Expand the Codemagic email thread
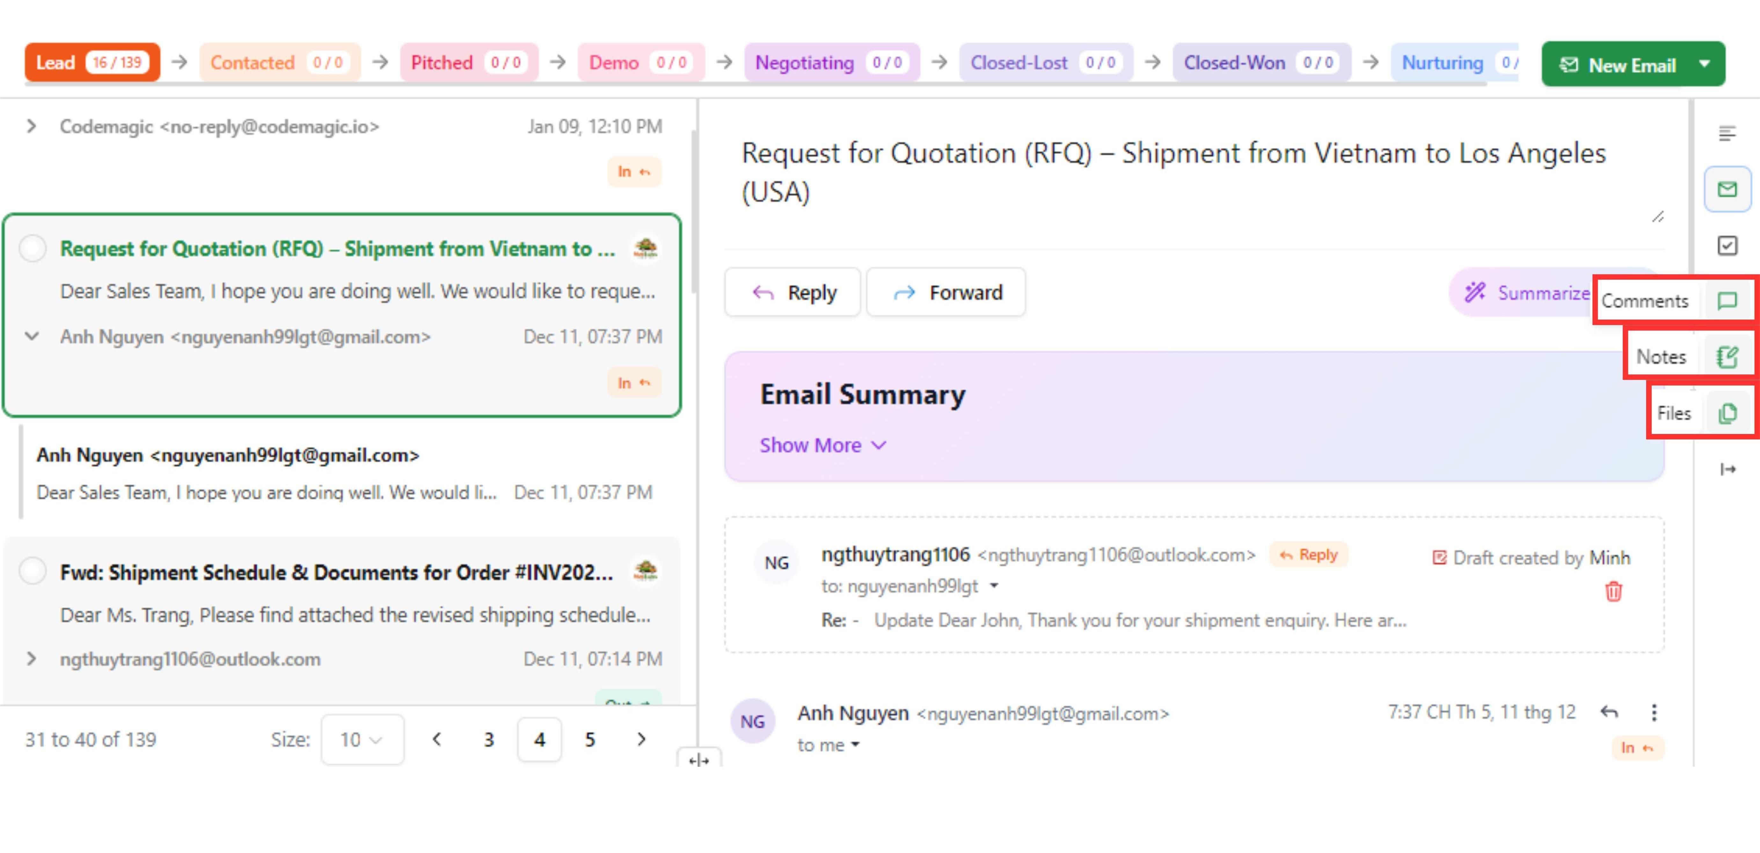 coord(32,127)
